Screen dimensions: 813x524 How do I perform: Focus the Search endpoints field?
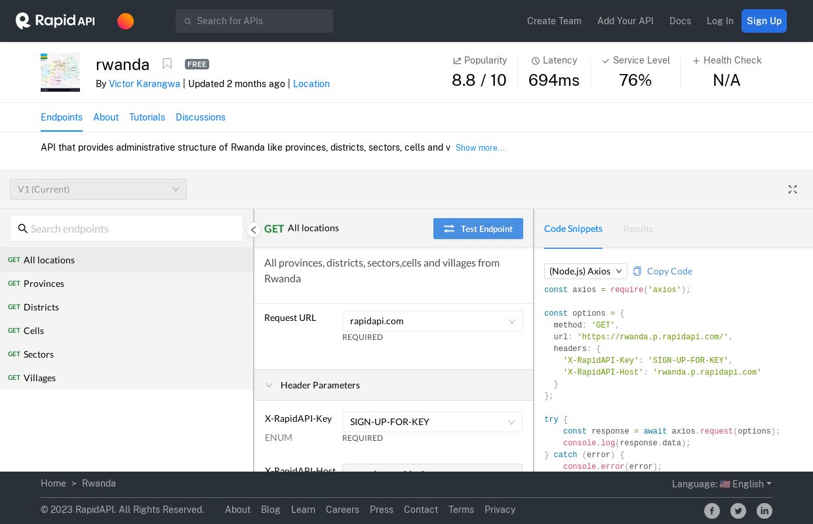127,229
